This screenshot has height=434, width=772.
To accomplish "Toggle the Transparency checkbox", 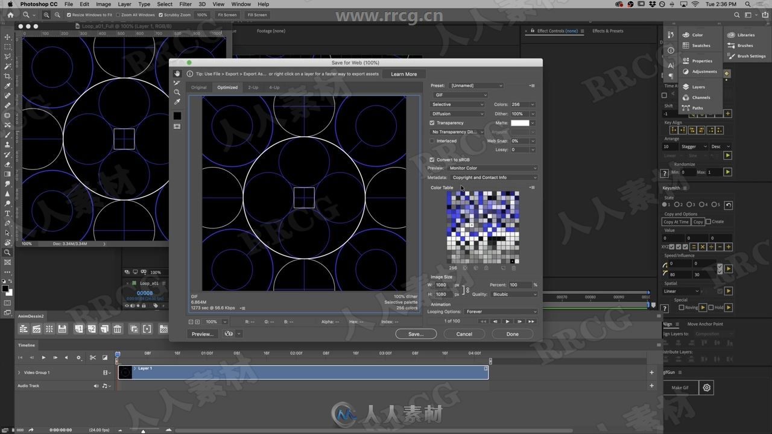I will point(432,123).
